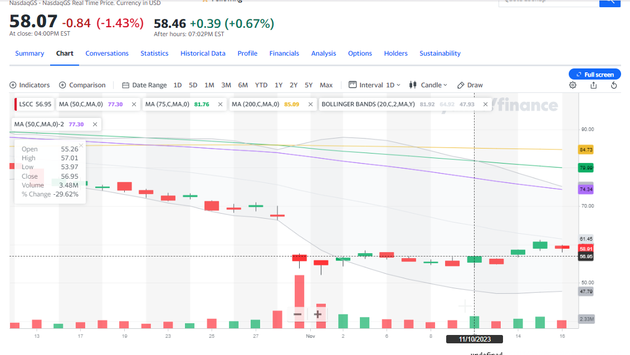Click the share chart icon

(593, 85)
